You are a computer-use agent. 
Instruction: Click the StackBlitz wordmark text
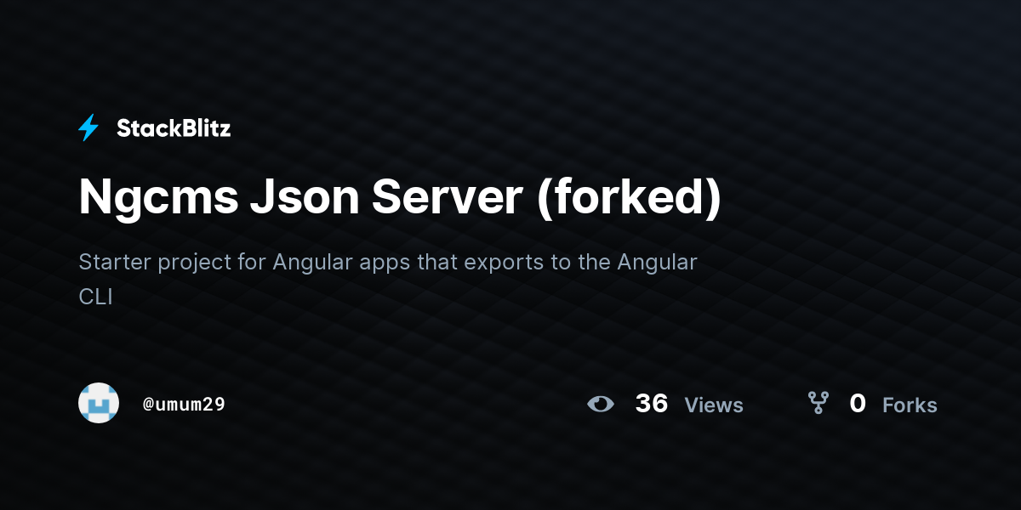[x=174, y=128]
